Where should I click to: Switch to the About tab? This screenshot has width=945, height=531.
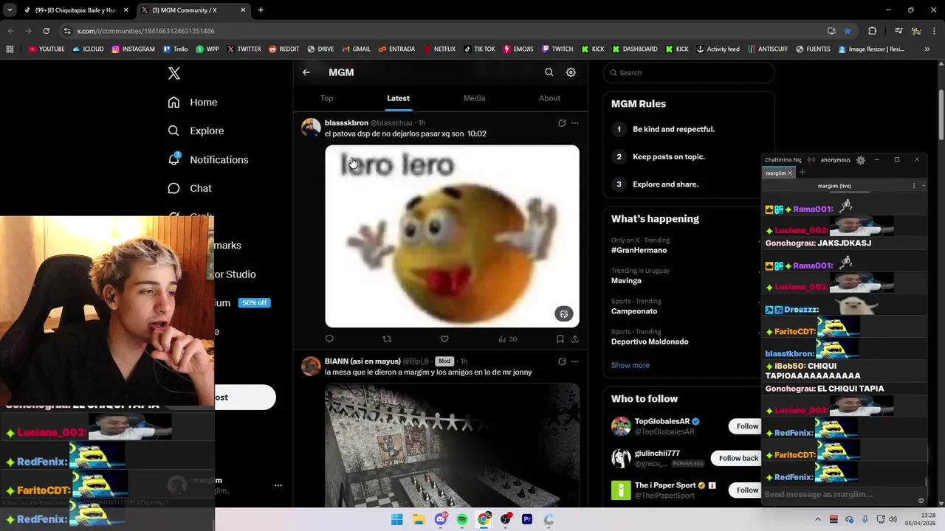pyautogui.click(x=549, y=98)
